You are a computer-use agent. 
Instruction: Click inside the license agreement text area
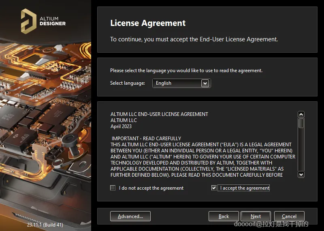203,145
